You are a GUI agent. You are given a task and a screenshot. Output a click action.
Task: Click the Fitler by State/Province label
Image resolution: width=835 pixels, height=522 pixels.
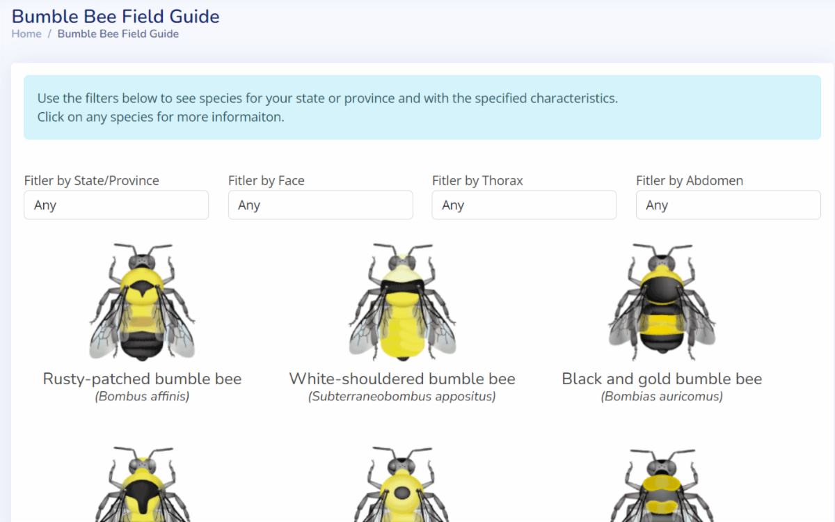pyautogui.click(x=91, y=181)
